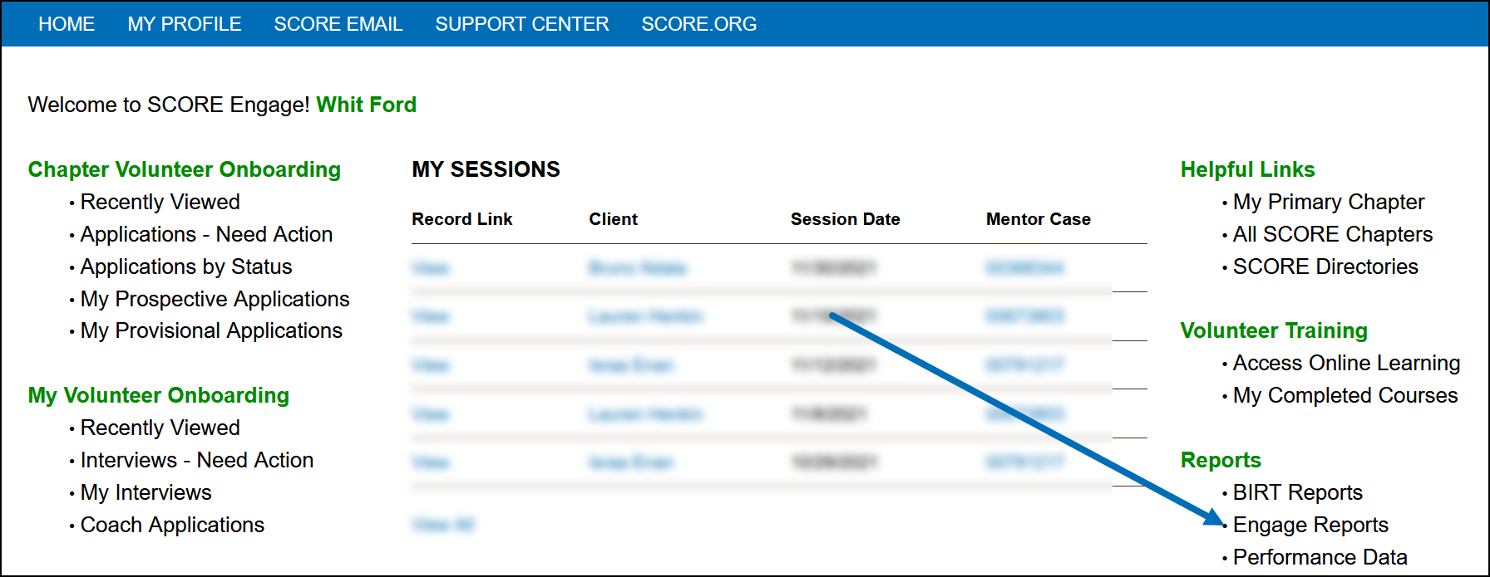The height and width of the screenshot is (577, 1490).
Task: Open My Prospective Applications
Action: click(215, 299)
